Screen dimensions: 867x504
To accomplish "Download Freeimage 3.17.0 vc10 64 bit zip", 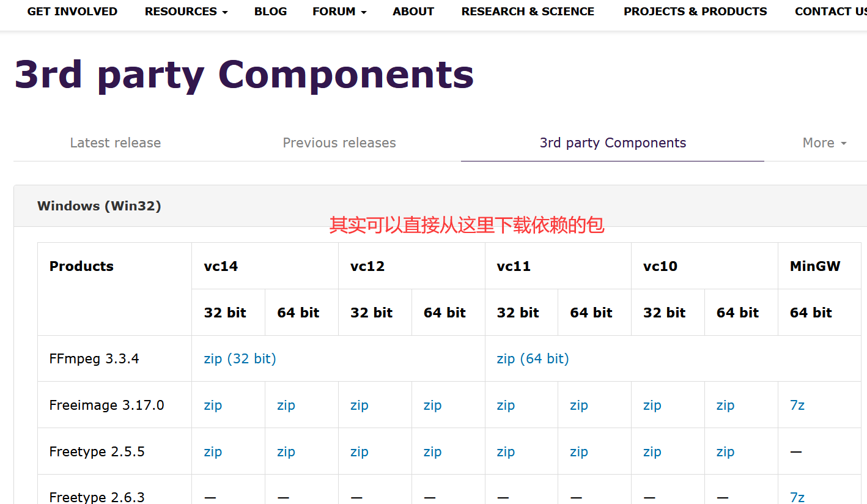I will (725, 406).
